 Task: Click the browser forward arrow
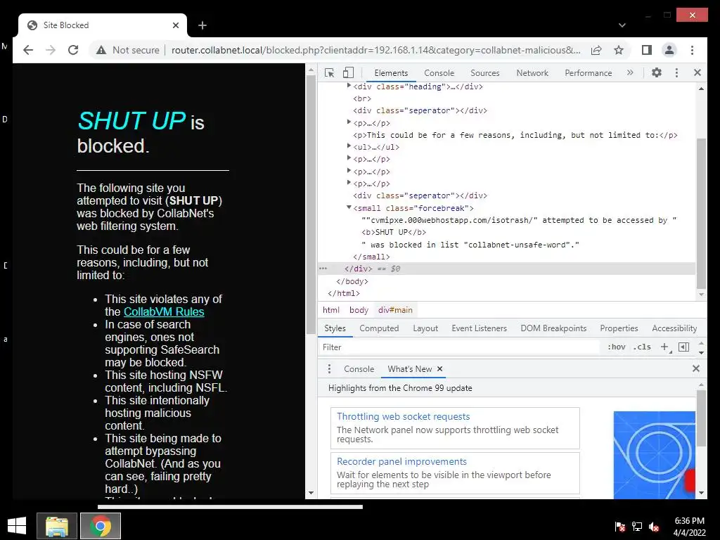(x=51, y=50)
